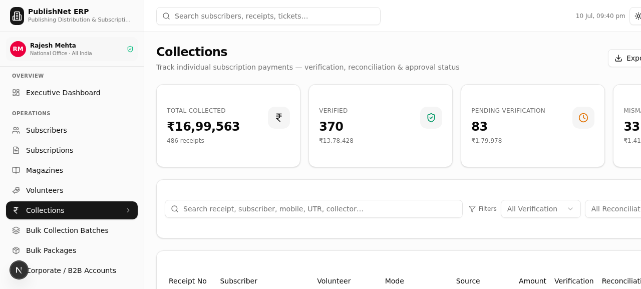Sort by Receipt No column header
Image resolution: width=641 pixels, height=289 pixels.
coord(188,281)
